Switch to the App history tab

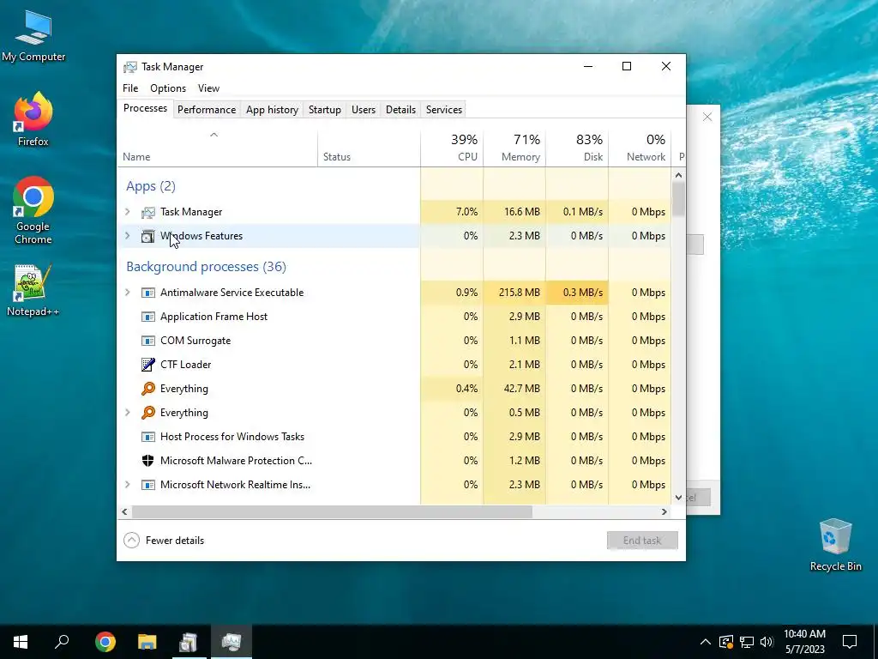click(x=272, y=110)
